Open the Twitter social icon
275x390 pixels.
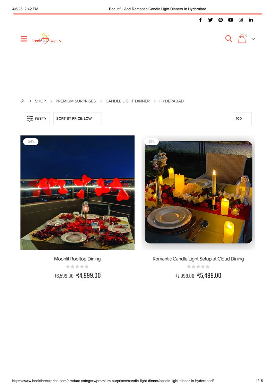pos(210,20)
